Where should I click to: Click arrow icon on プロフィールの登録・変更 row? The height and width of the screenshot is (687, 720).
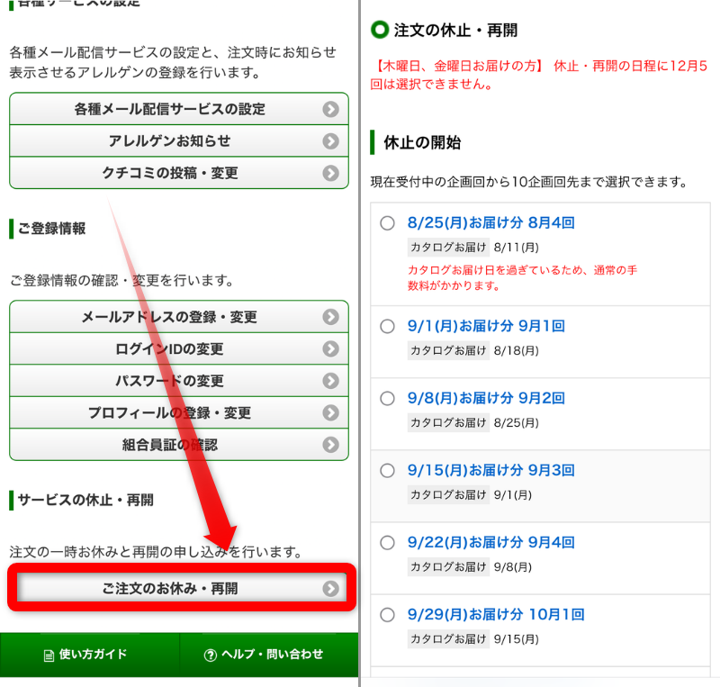tap(330, 412)
